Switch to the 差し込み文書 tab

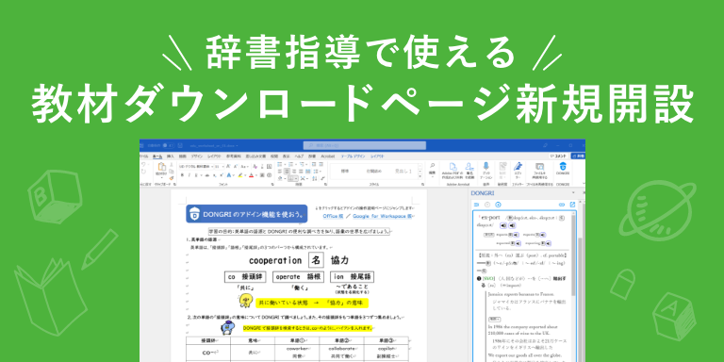pyautogui.click(x=255, y=156)
